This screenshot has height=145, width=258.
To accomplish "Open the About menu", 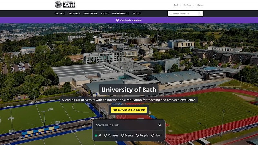I will [136, 14].
